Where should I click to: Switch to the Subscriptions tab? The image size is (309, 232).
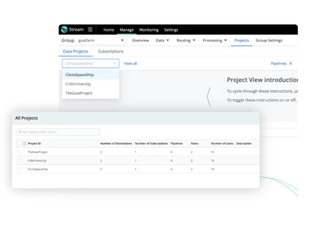(111, 51)
